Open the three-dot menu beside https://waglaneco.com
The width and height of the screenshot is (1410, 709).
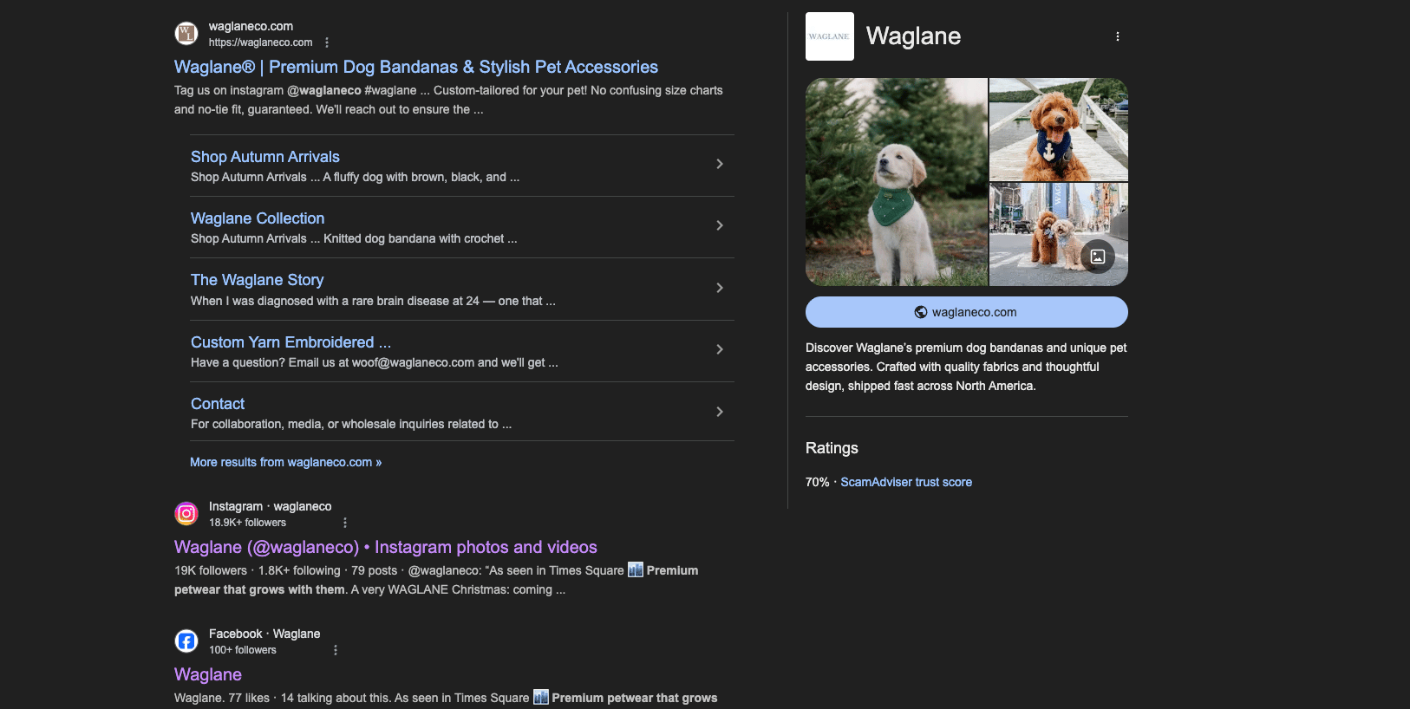(327, 42)
